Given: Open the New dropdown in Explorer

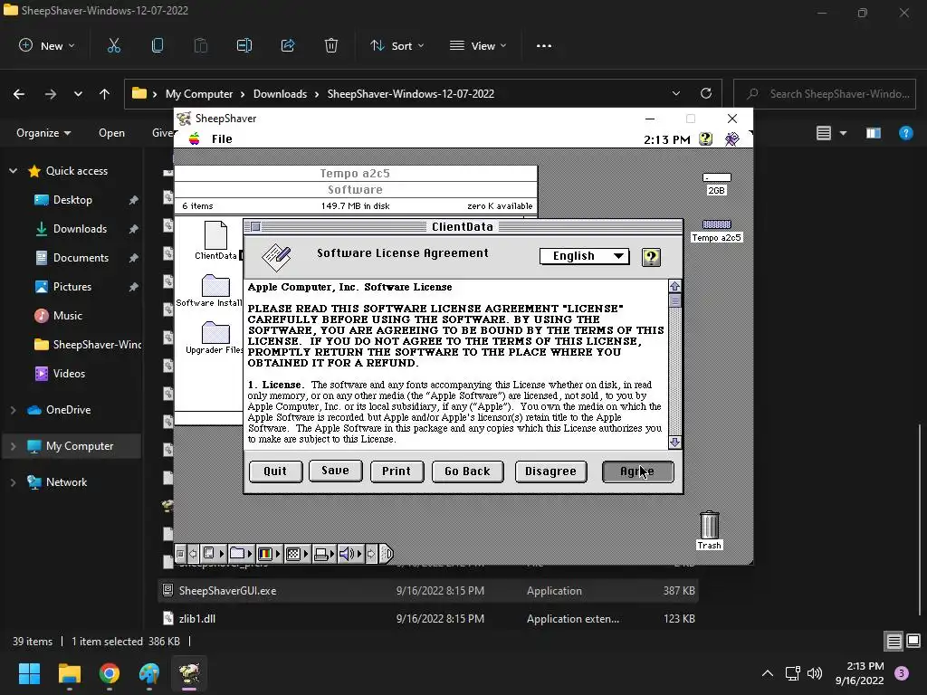Looking at the screenshot, I should point(47,45).
